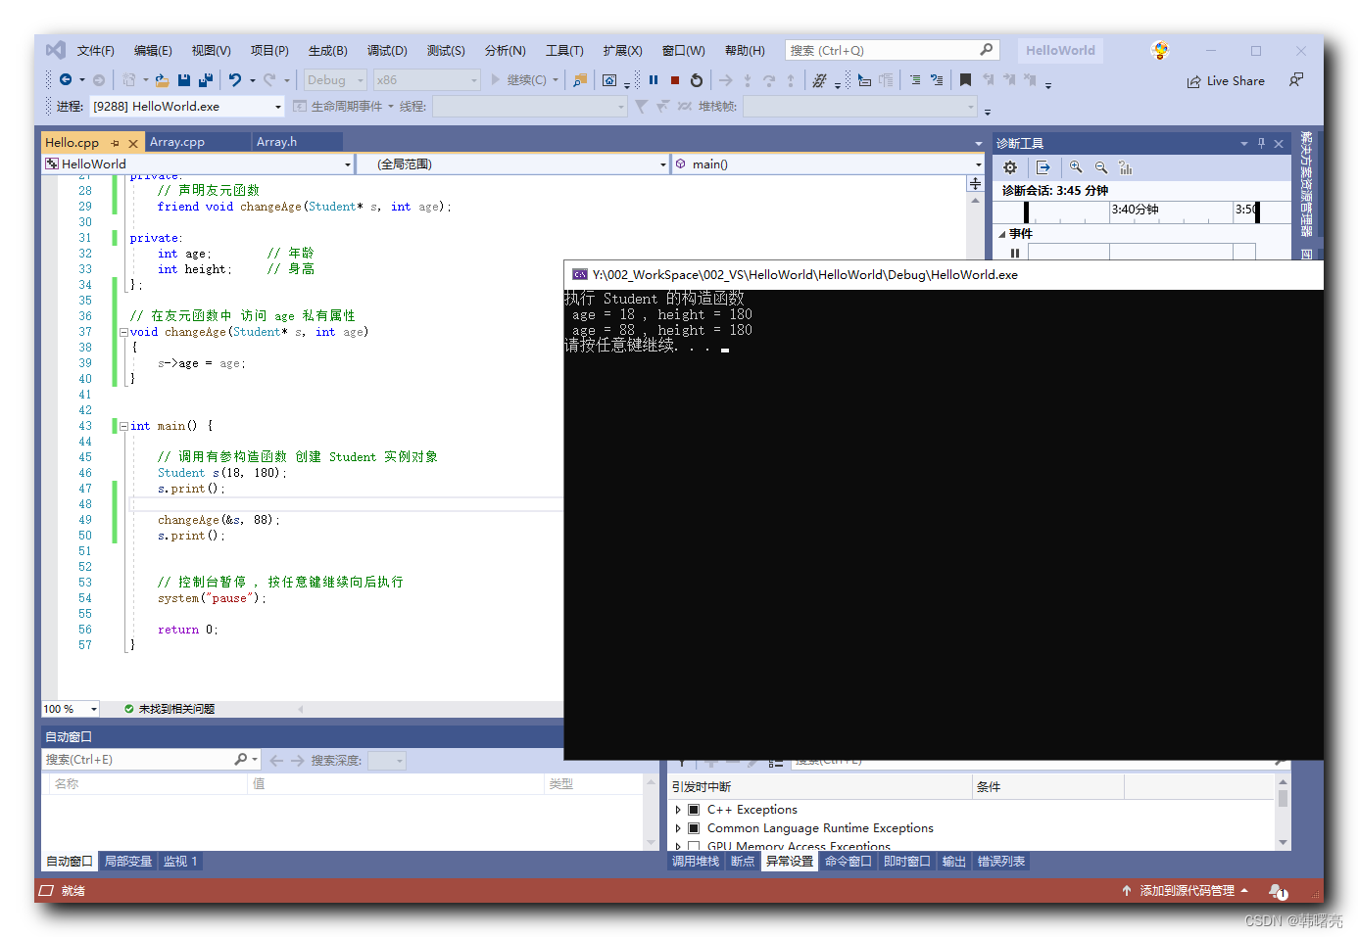Viewport: 1358px width, 937px height.
Task: Click the search box (Ctrl+Q)
Action: (882, 49)
